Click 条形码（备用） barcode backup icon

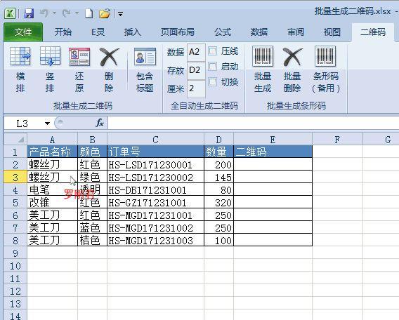coord(325,56)
